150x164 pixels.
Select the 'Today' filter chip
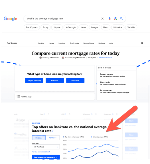(x=46, y=27)
